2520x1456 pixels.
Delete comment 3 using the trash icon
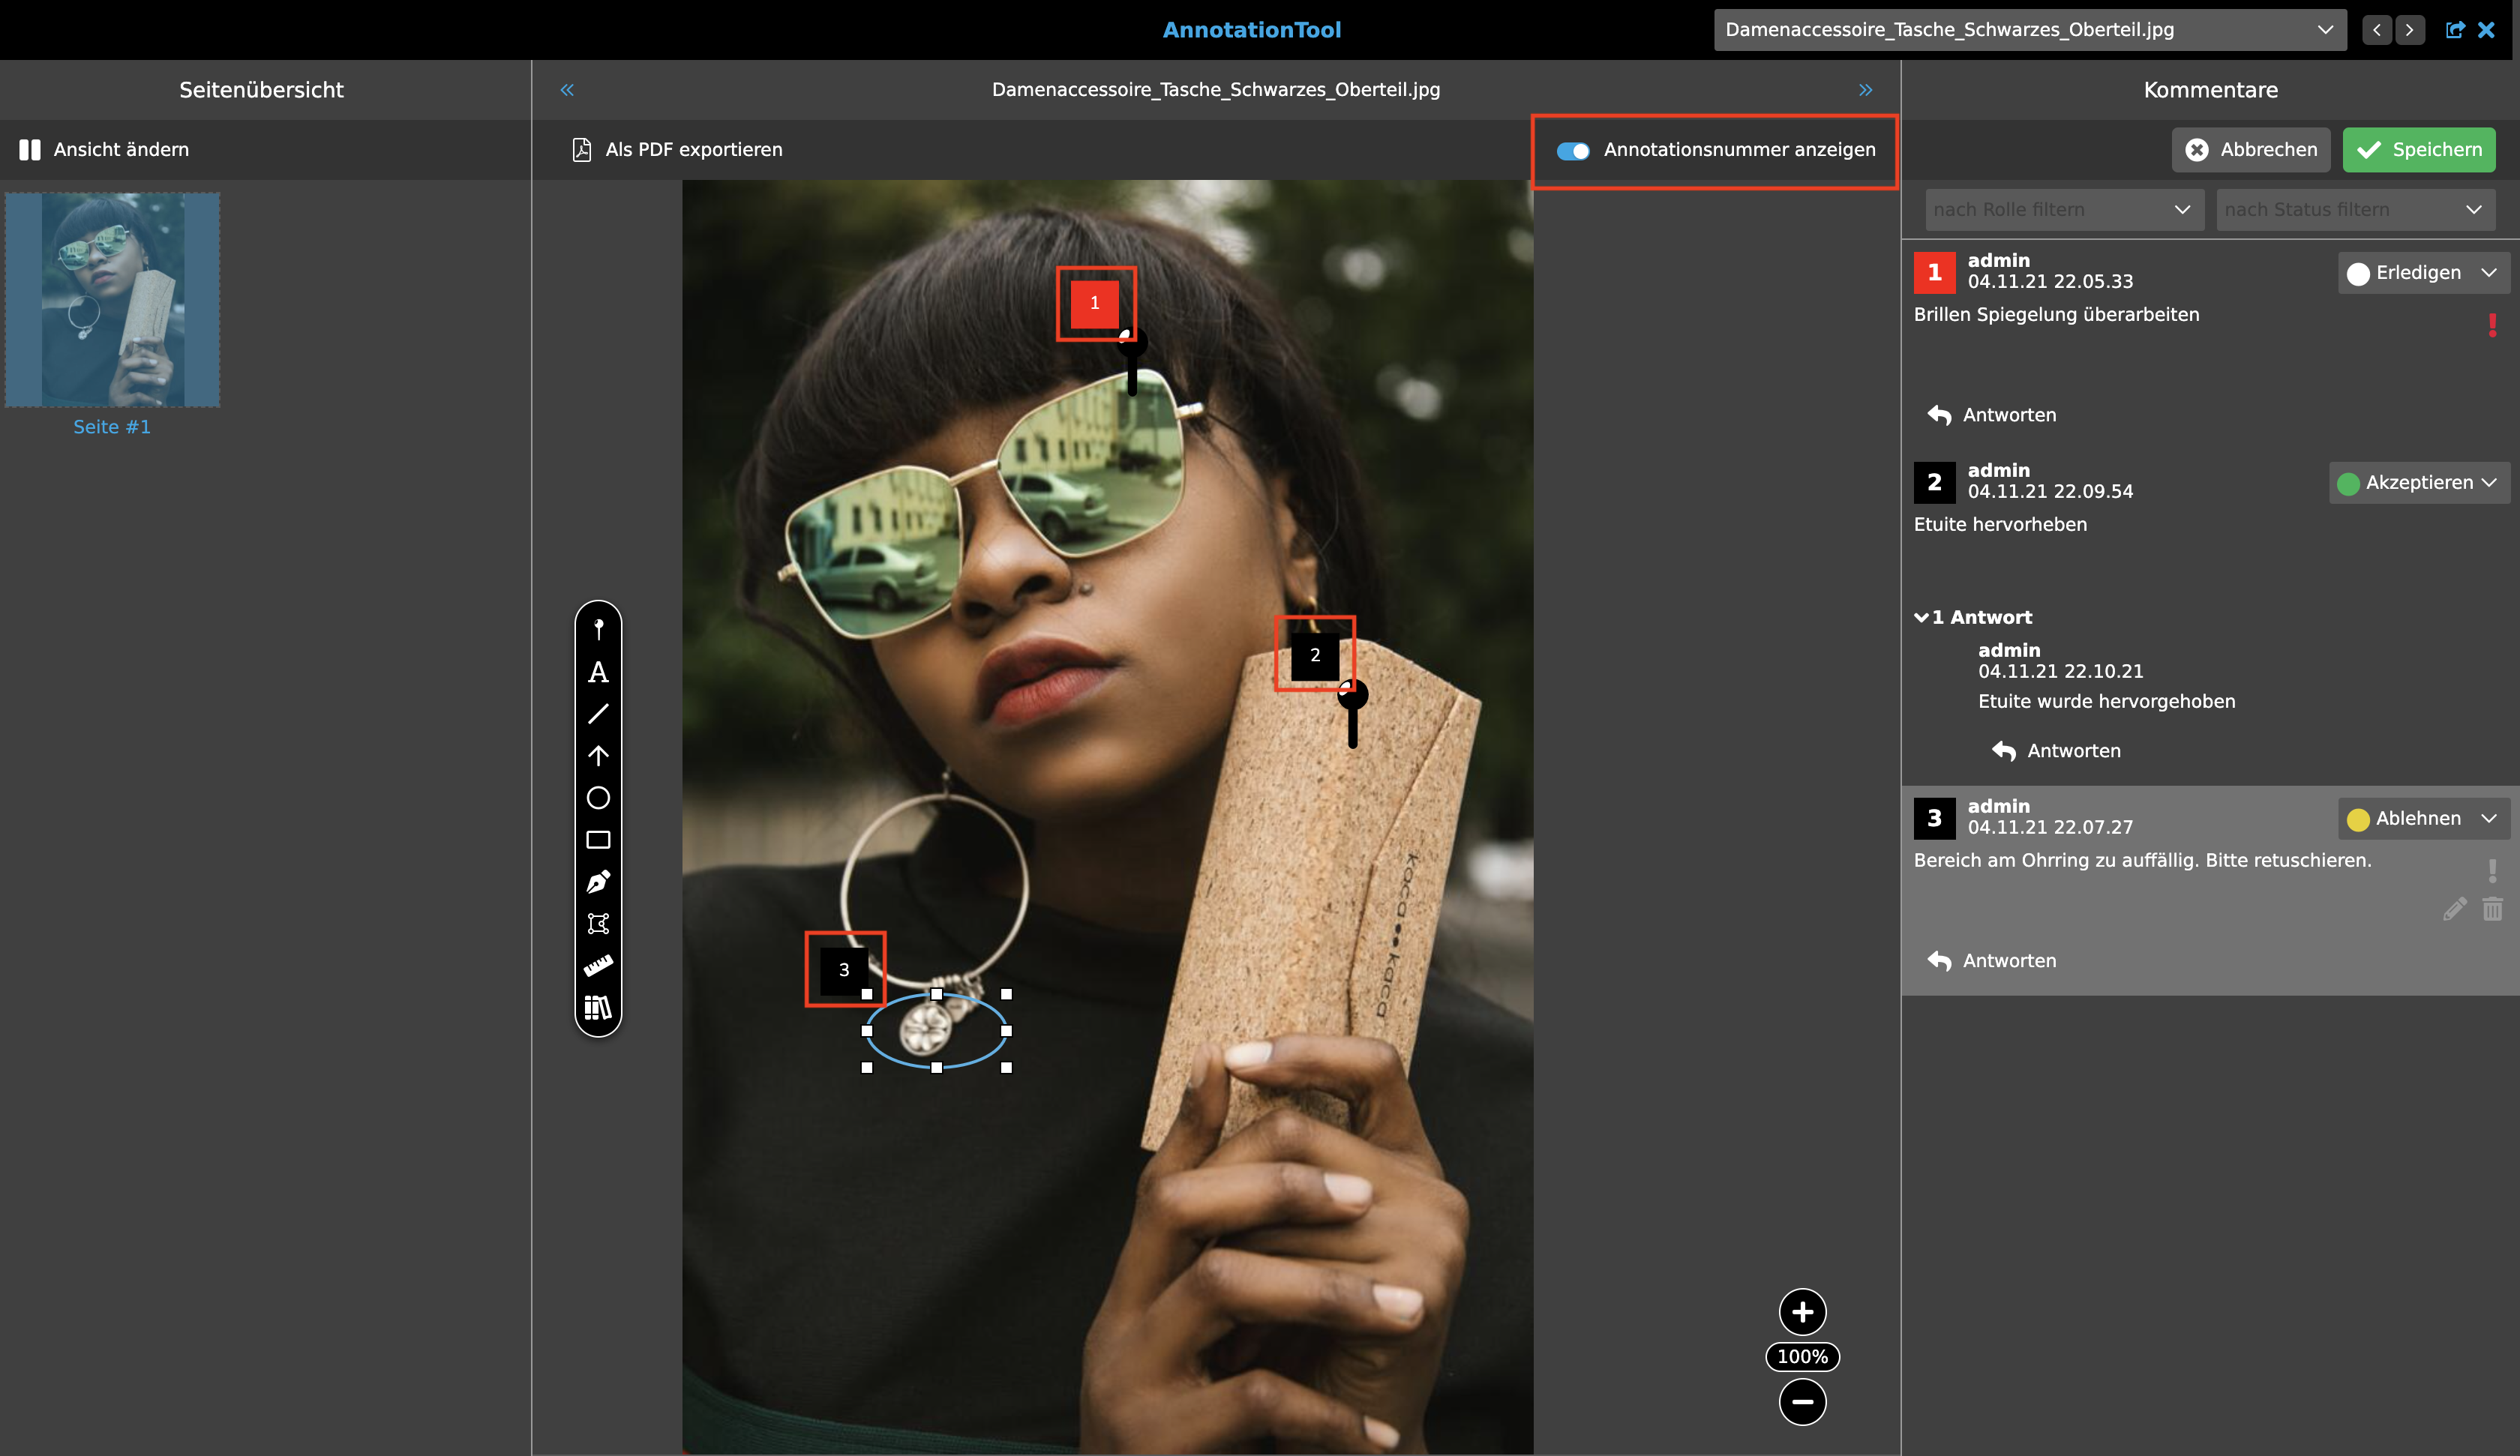click(x=2492, y=908)
